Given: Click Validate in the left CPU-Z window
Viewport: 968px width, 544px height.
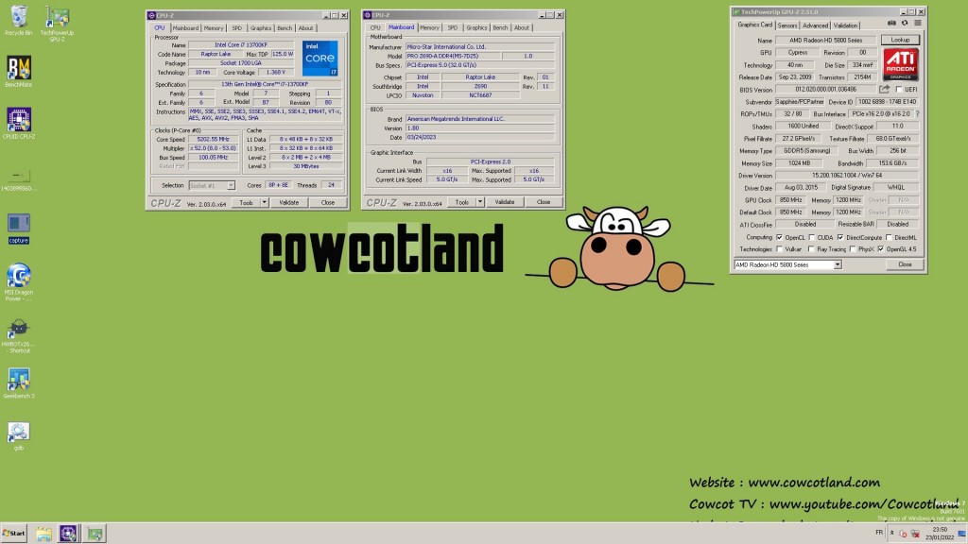Looking at the screenshot, I should coord(289,202).
